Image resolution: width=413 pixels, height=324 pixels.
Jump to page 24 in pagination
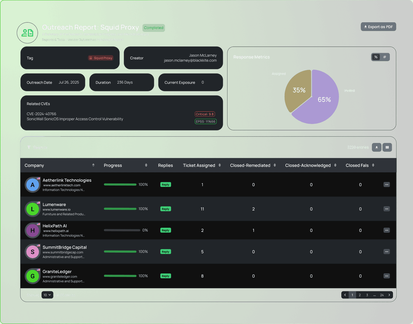coord(382,295)
